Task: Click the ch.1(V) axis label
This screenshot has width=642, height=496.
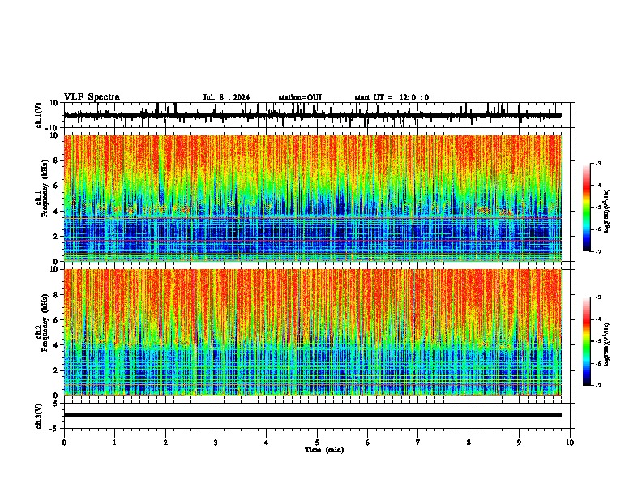Action: [x=39, y=115]
